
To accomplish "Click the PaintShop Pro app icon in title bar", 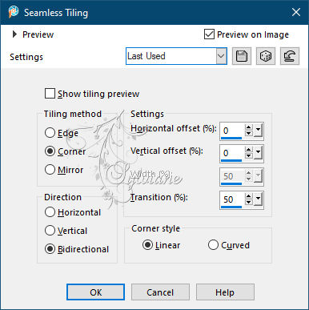I will pos(13,12).
